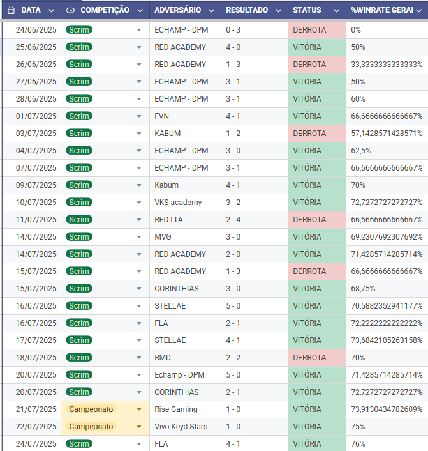Select the winrate cell 75%
The width and height of the screenshot is (428, 451).
coord(387,427)
